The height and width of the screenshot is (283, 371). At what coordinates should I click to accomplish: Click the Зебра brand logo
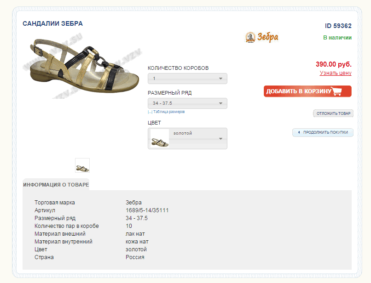pyautogui.click(x=262, y=37)
